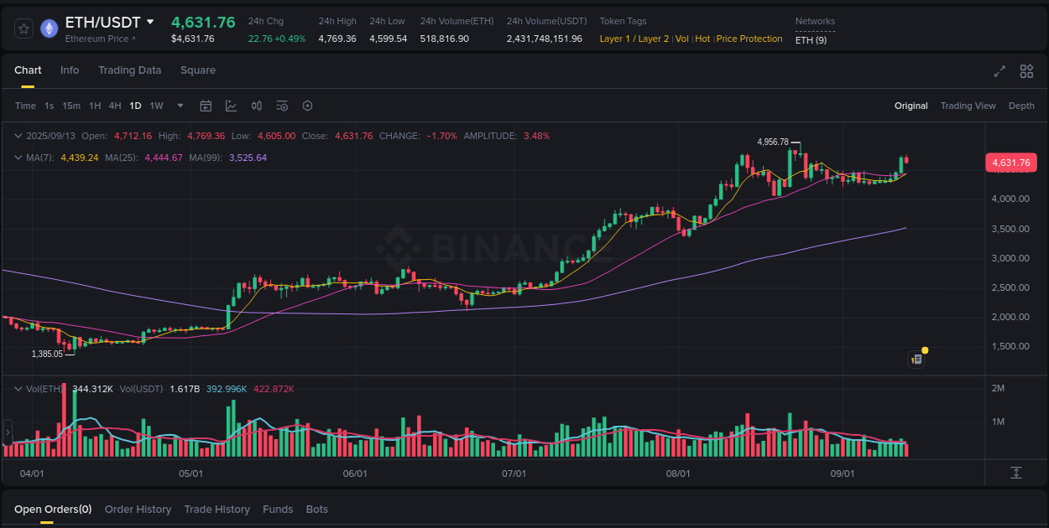
Task: Collapse the OHLC info row via its chevron
Action: (18, 135)
